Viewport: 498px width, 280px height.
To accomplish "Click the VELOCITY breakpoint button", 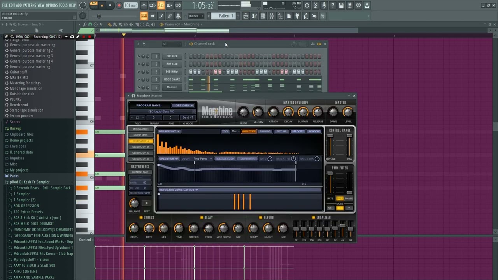I will pos(298,131).
